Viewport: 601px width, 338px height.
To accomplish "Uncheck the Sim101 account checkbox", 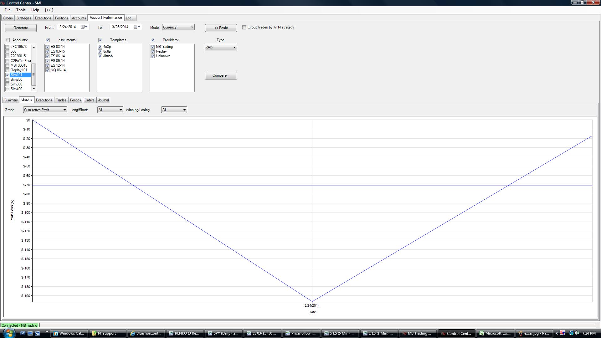I will click(8, 75).
